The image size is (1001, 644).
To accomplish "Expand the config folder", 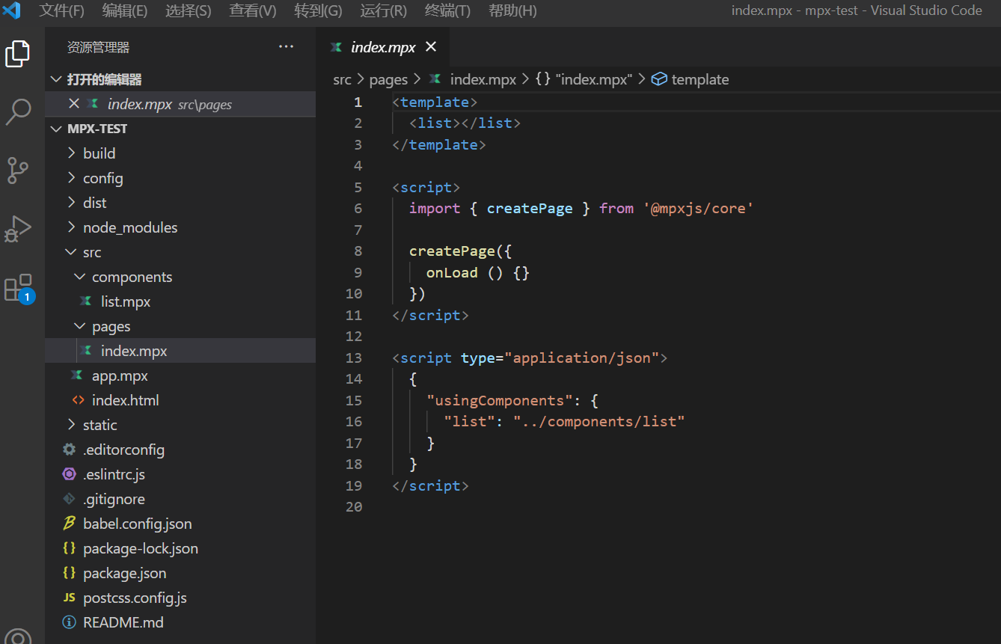I will point(71,178).
